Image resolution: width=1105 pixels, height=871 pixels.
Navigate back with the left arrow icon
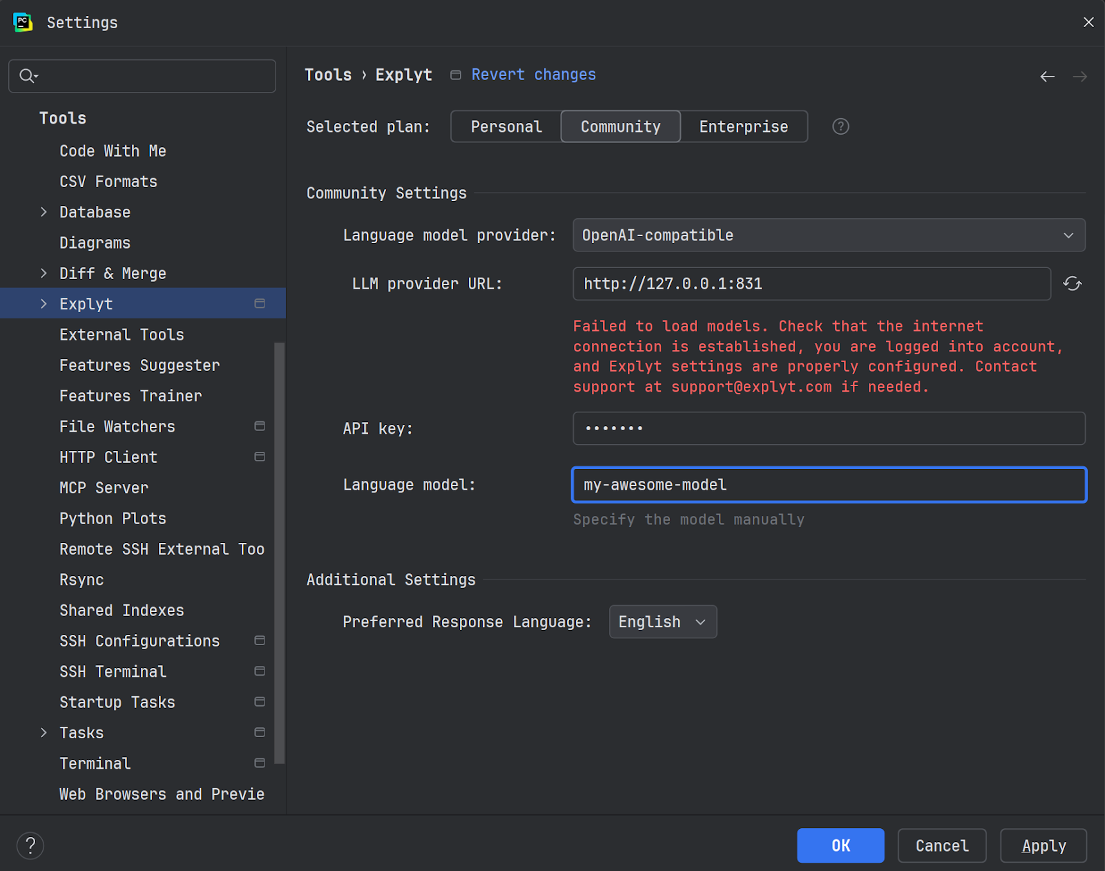1047,77
